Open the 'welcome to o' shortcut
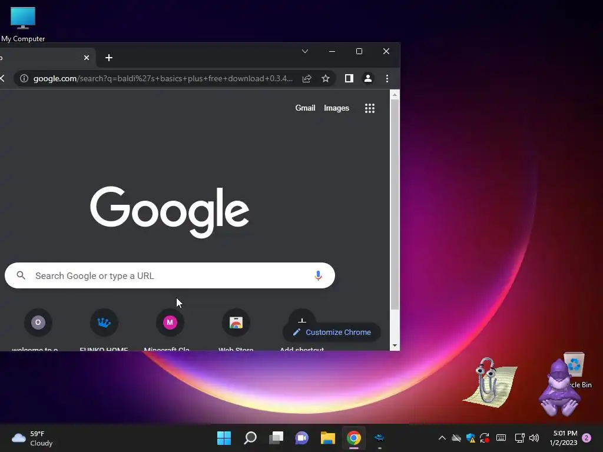Viewport: 603px width, 452px height. pos(38,330)
